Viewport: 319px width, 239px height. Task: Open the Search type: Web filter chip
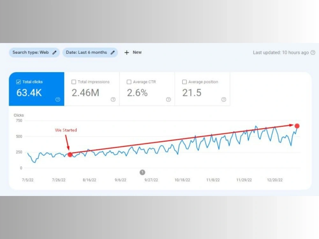[x=34, y=53]
